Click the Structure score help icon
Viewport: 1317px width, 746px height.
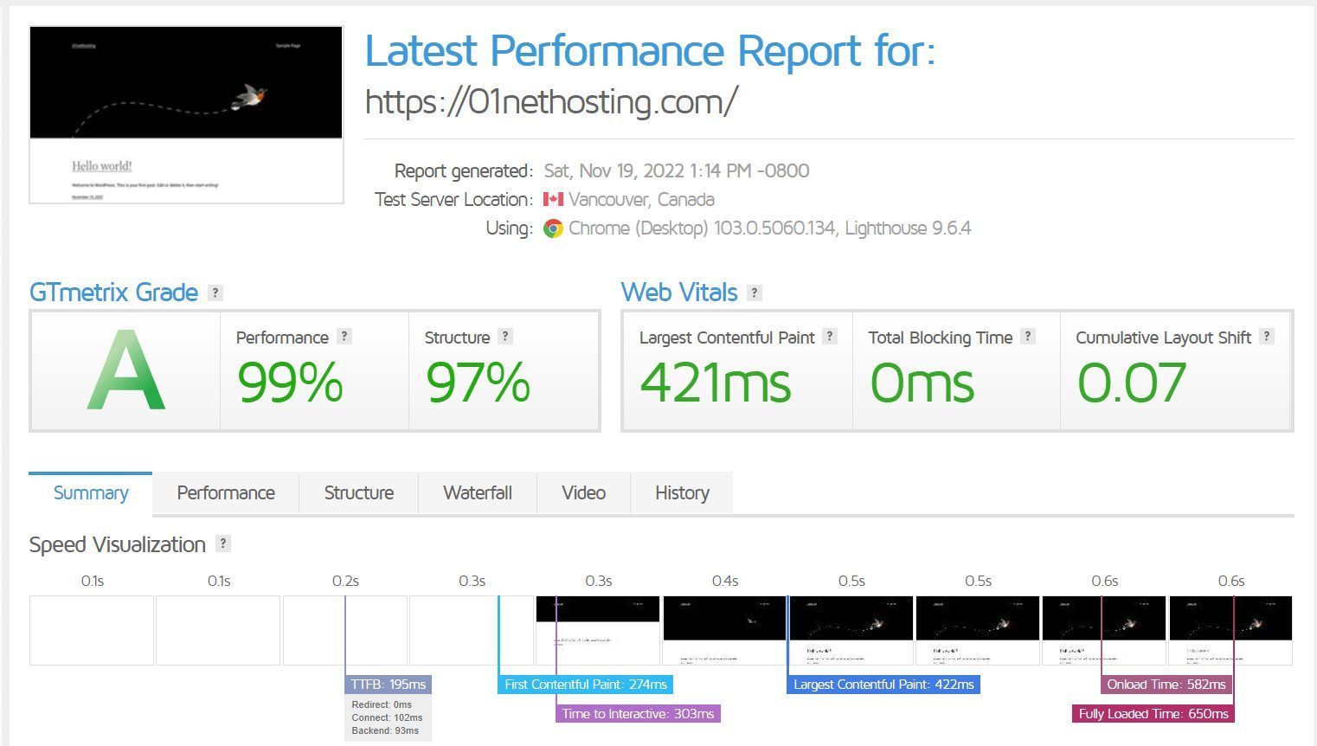click(505, 336)
